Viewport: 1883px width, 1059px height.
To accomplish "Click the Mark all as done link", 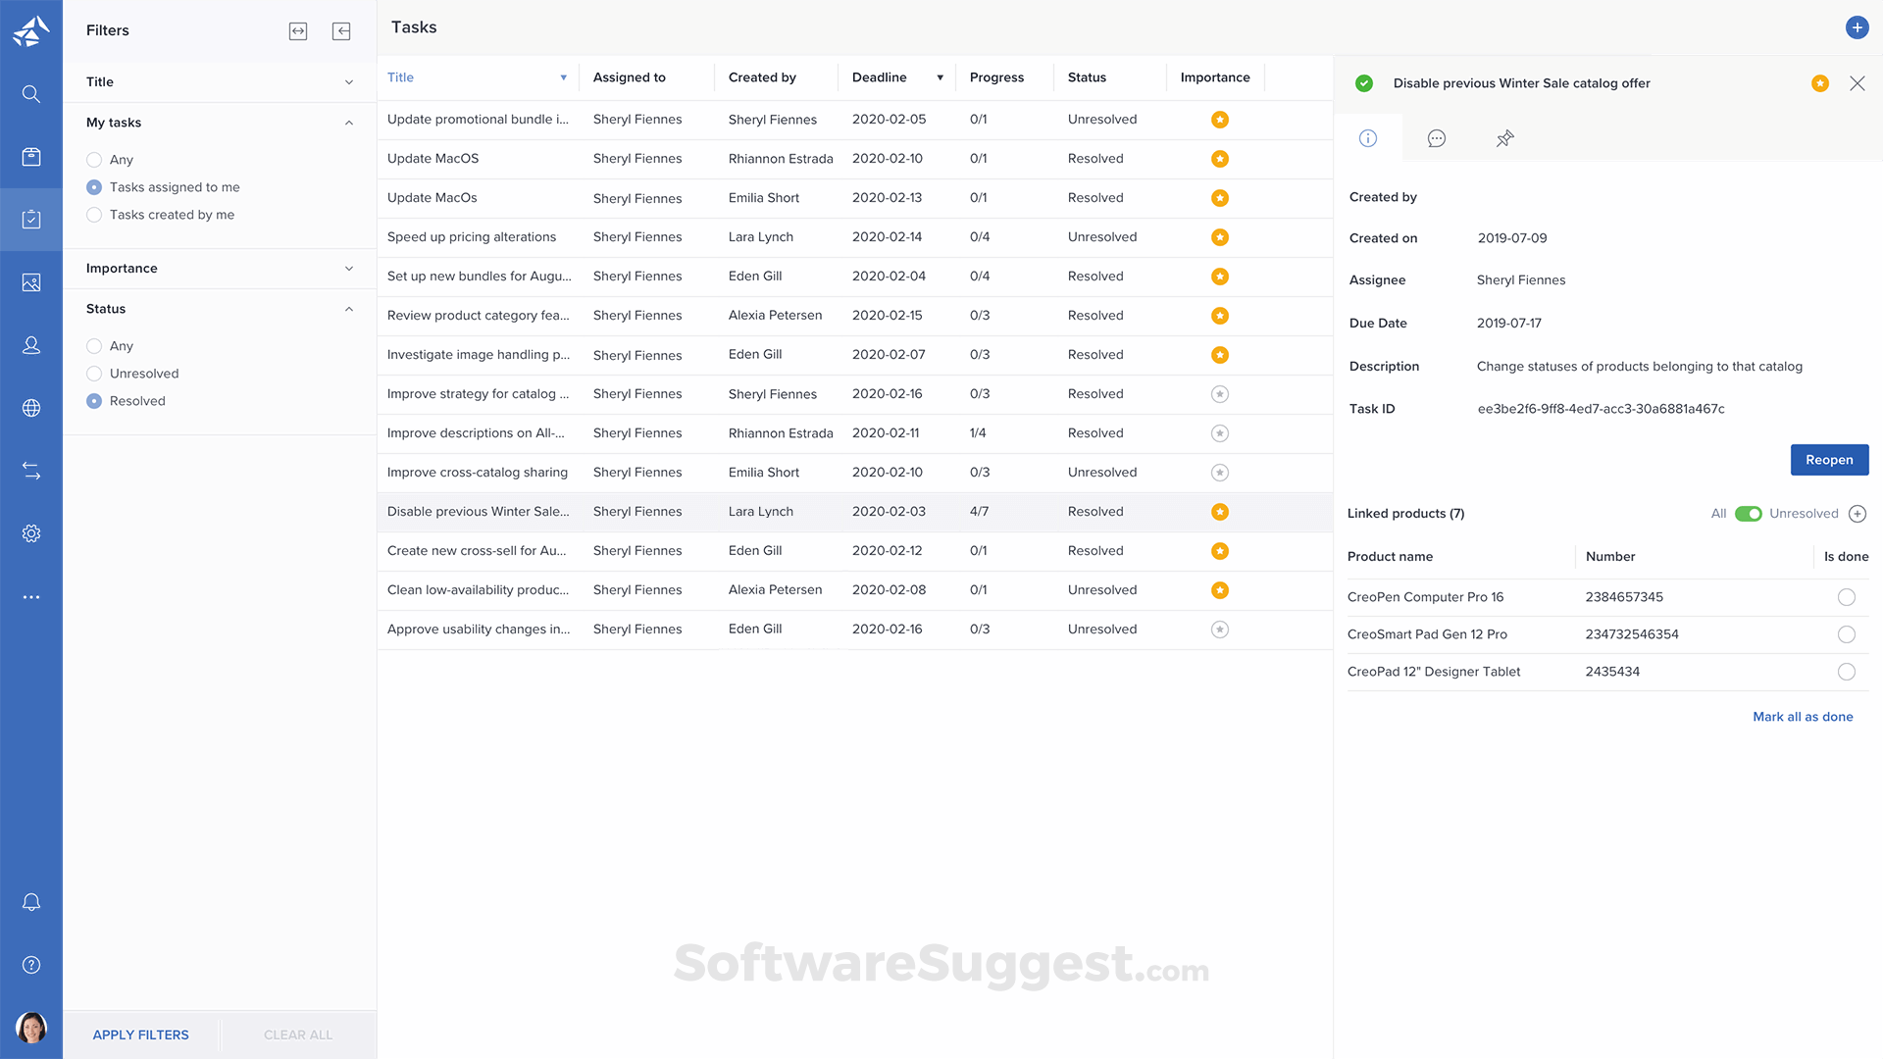I will coord(1803,717).
